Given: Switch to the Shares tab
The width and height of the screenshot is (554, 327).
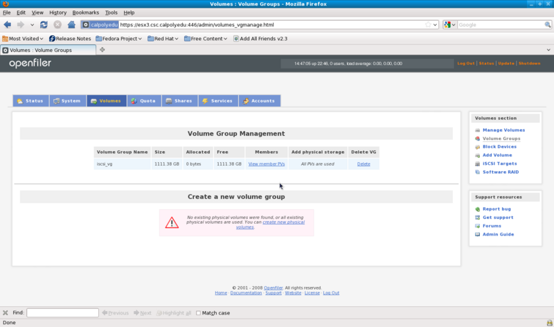Looking at the screenshot, I should 179,100.
